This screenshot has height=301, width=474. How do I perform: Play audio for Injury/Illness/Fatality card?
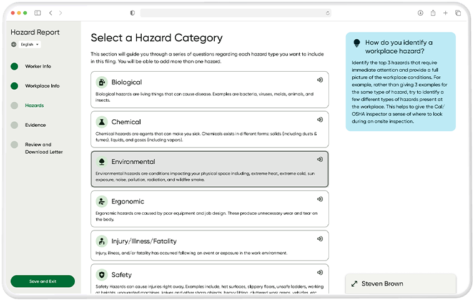(x=320, y=239)
